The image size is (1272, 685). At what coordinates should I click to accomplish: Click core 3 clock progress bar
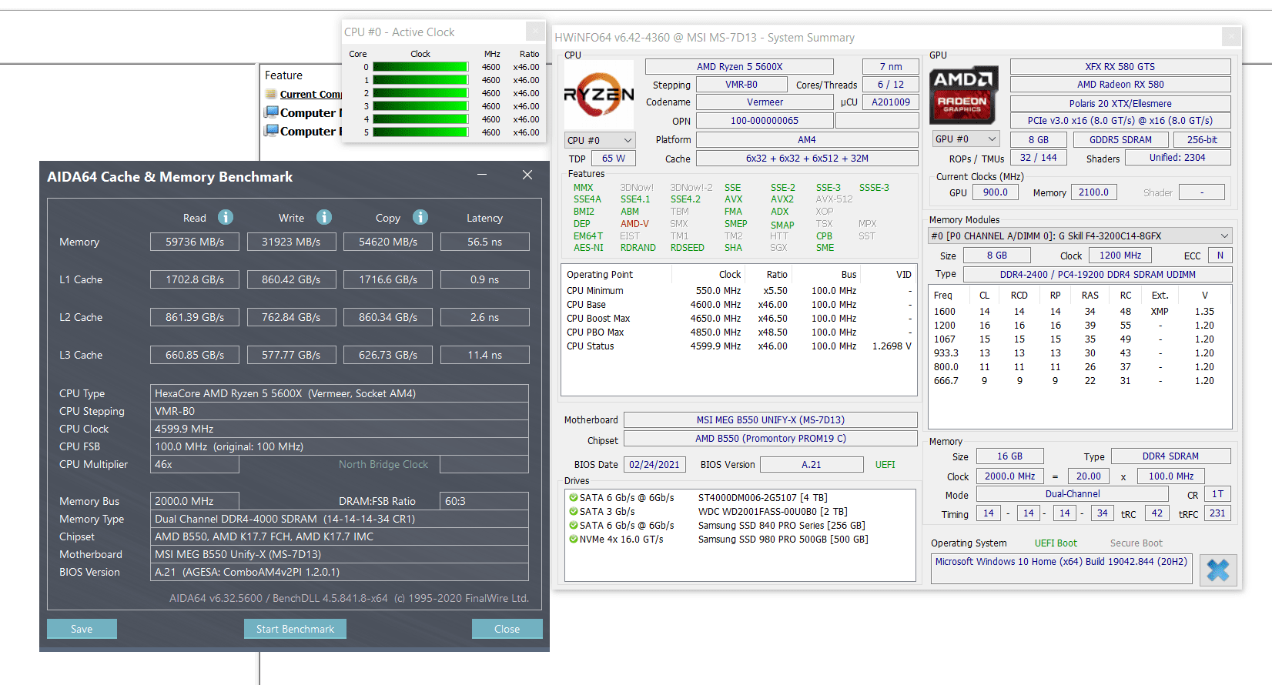(420, 106)
